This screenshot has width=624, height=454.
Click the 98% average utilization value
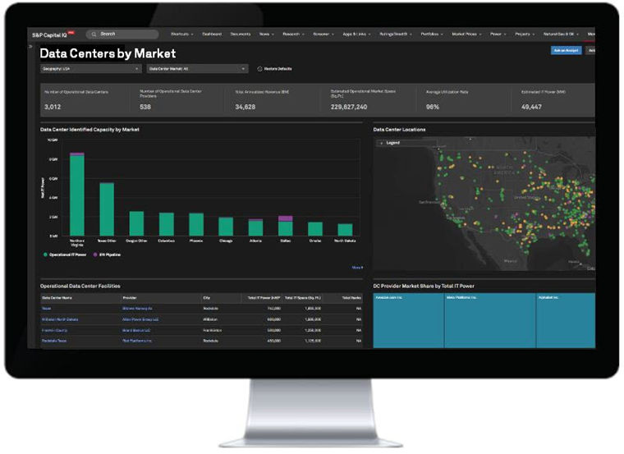(x=433, y=107)
